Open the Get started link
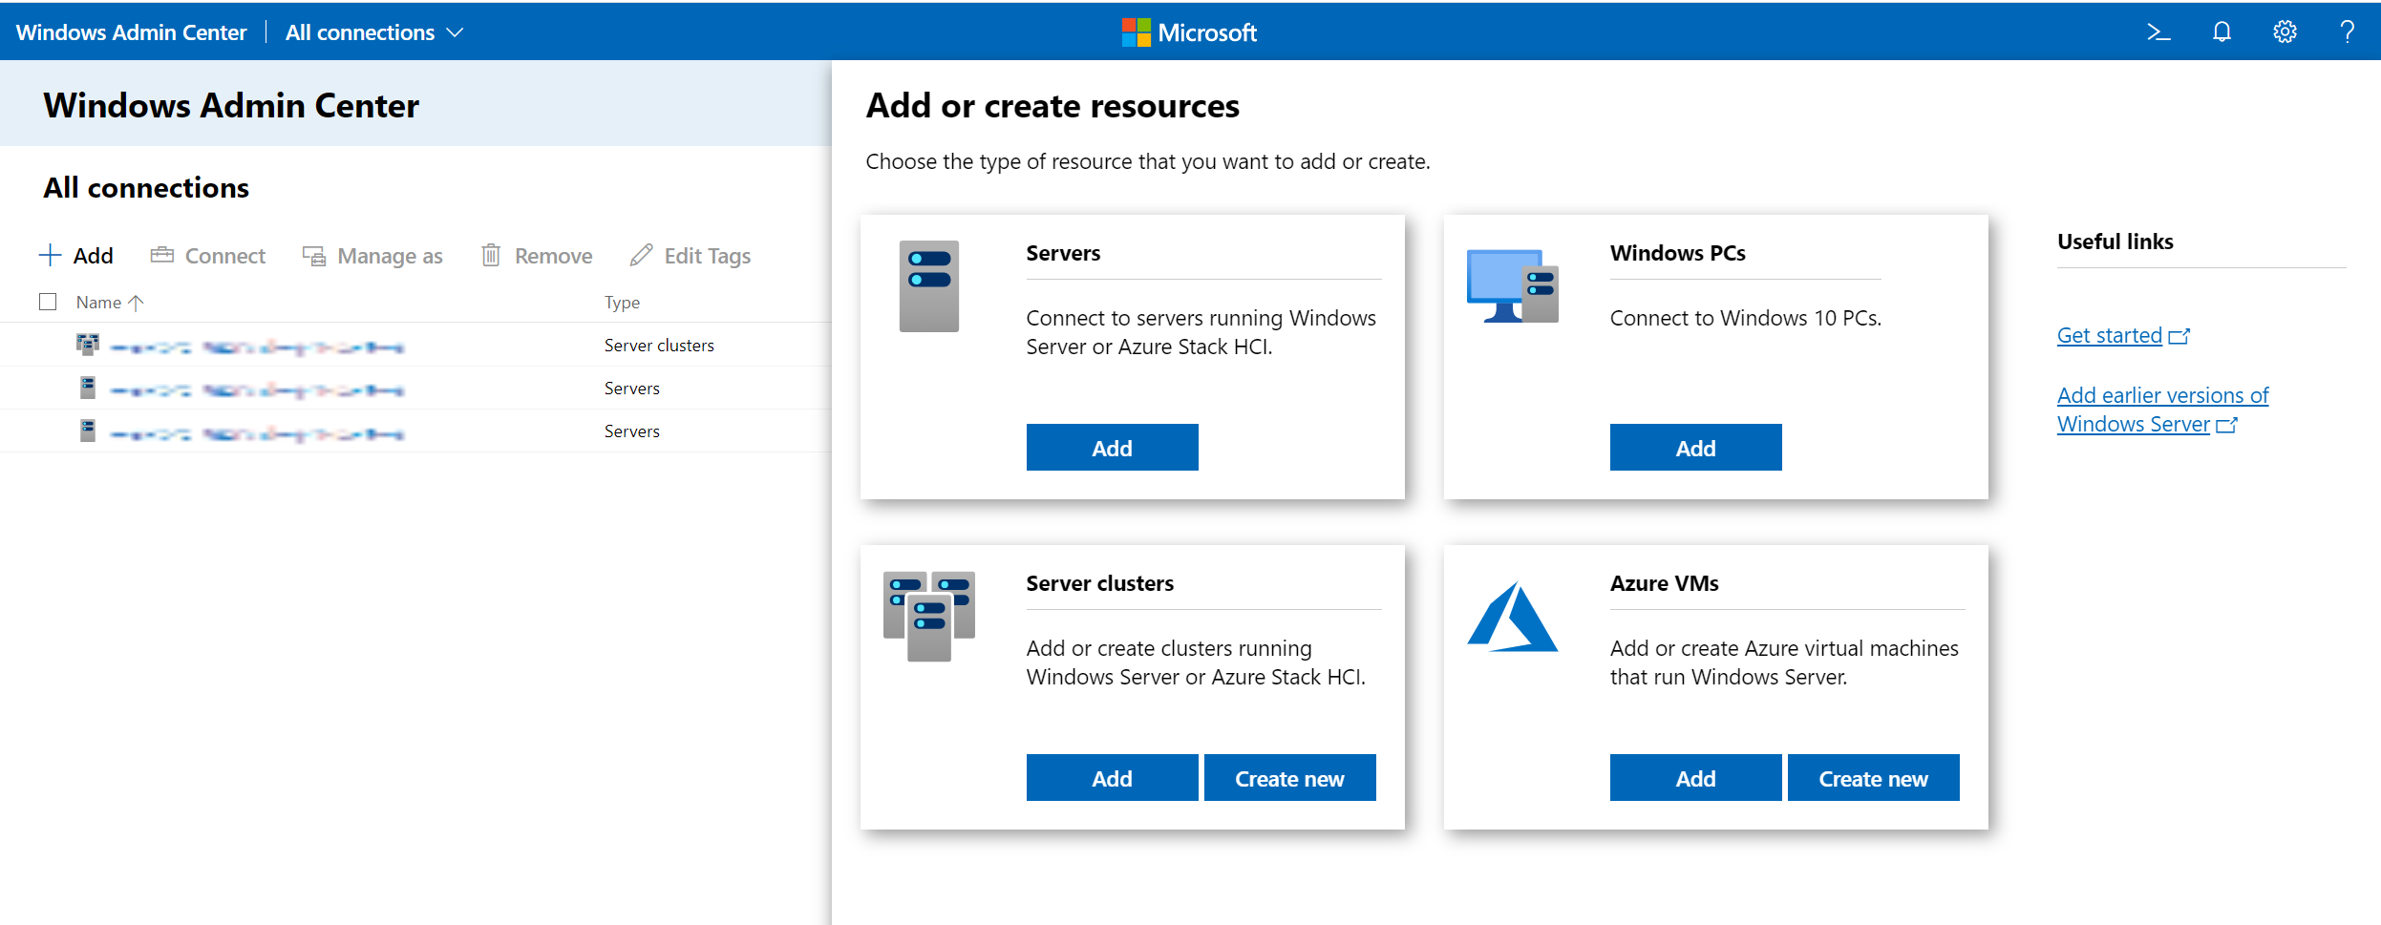Screen dimensions: 2381x925 click(2109, 335)
